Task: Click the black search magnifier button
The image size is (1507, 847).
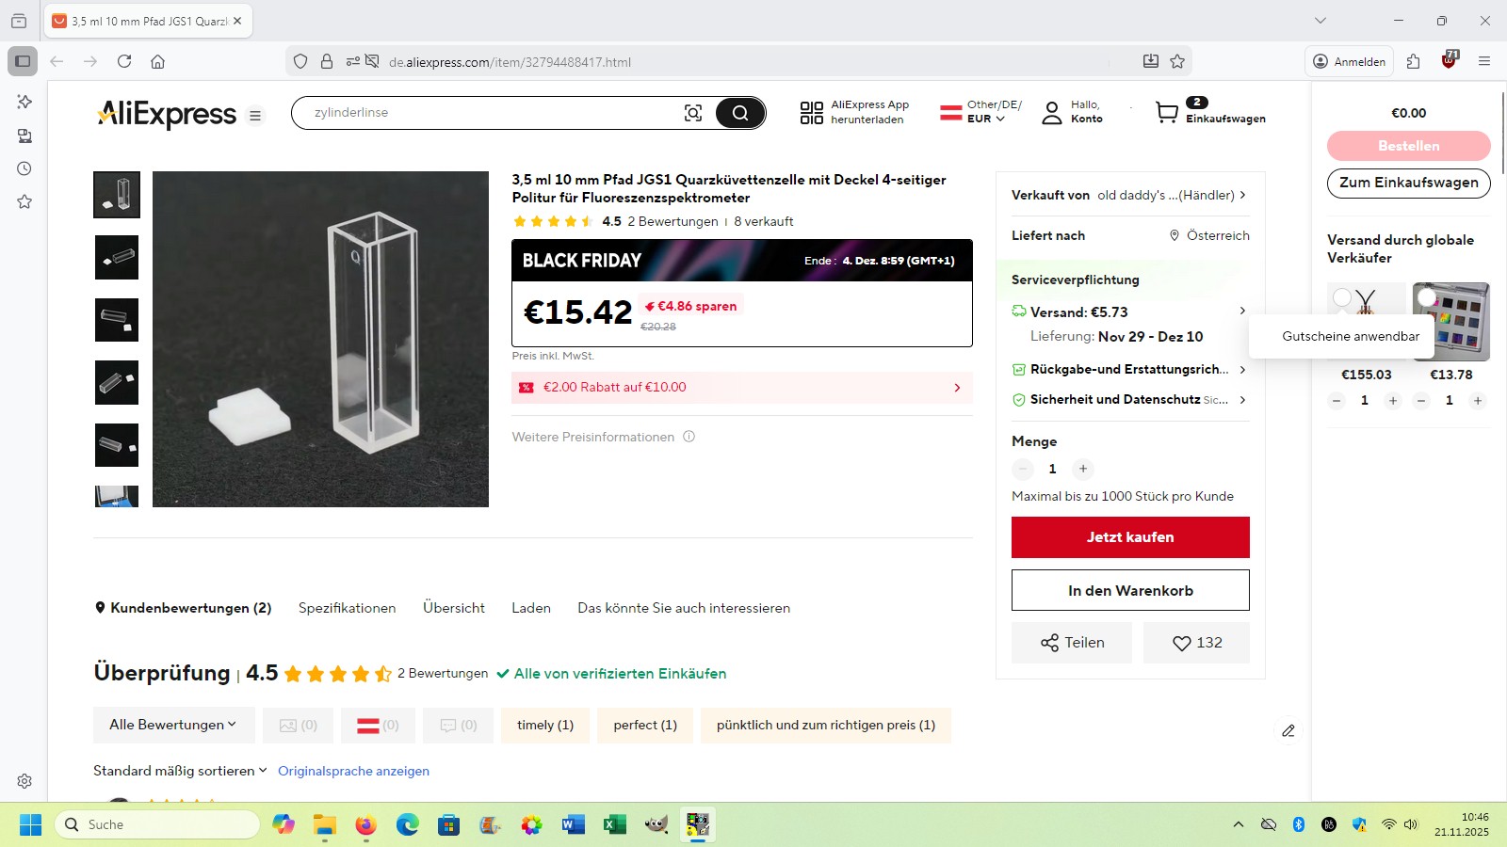Action: (x=740, y=113)
